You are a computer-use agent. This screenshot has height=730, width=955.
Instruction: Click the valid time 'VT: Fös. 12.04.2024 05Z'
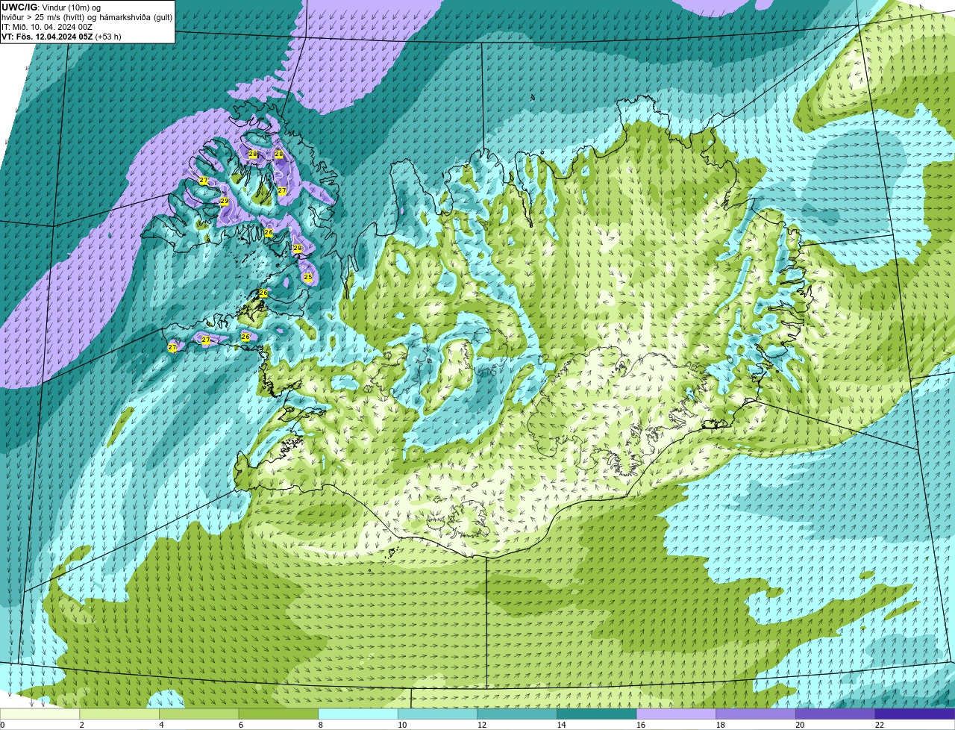click(47, 37)
